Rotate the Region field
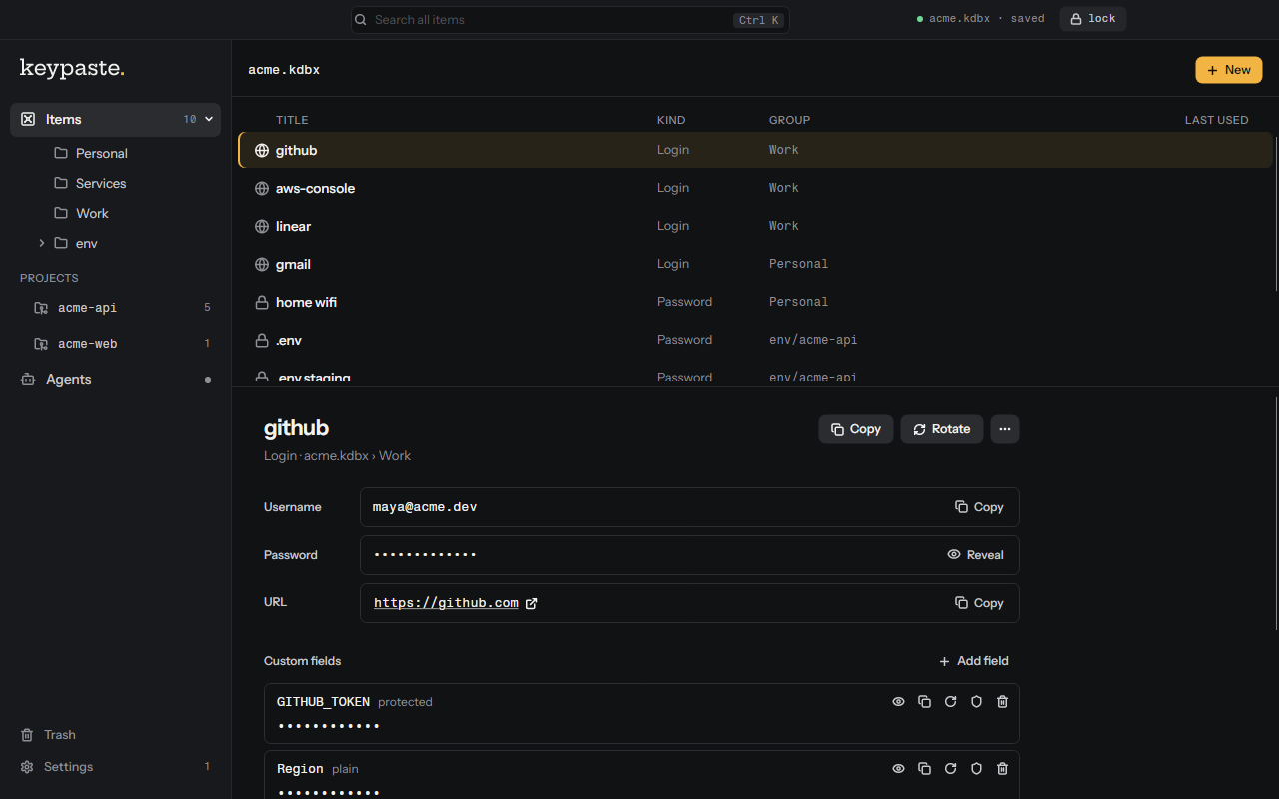This screenshot has height=799, width=1279. click(950, 769)
